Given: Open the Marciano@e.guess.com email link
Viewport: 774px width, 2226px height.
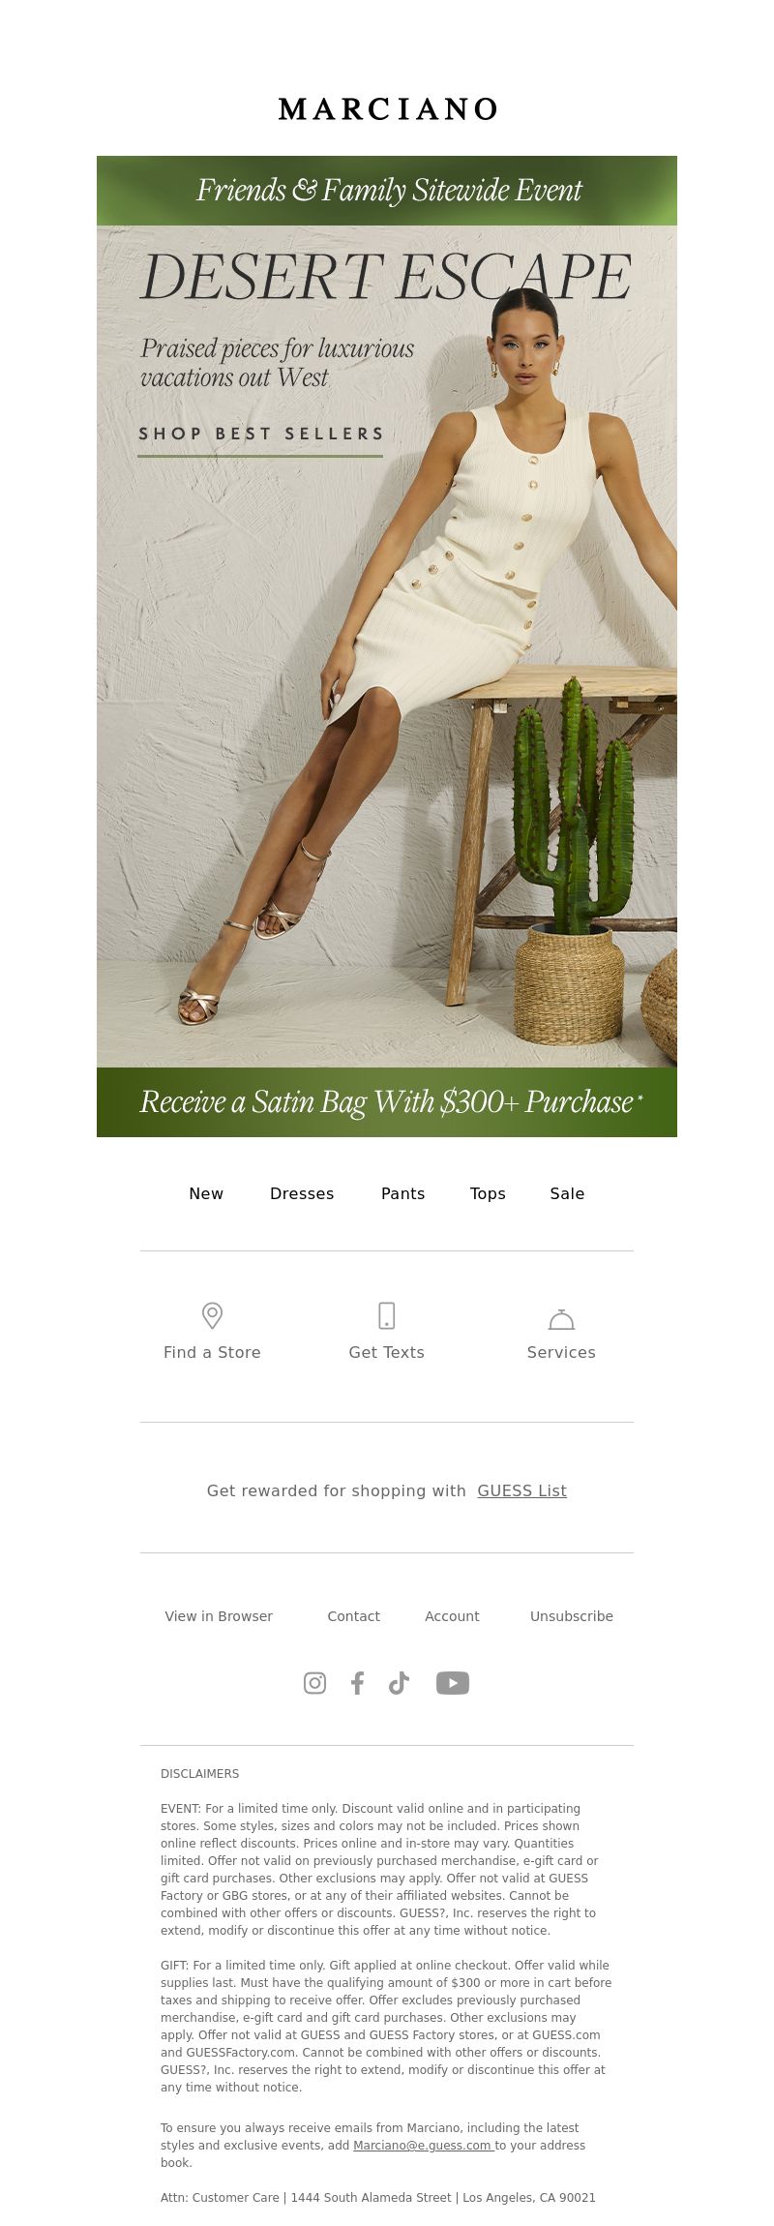Looking at the screenshot, I should (x=423, y=2146).
